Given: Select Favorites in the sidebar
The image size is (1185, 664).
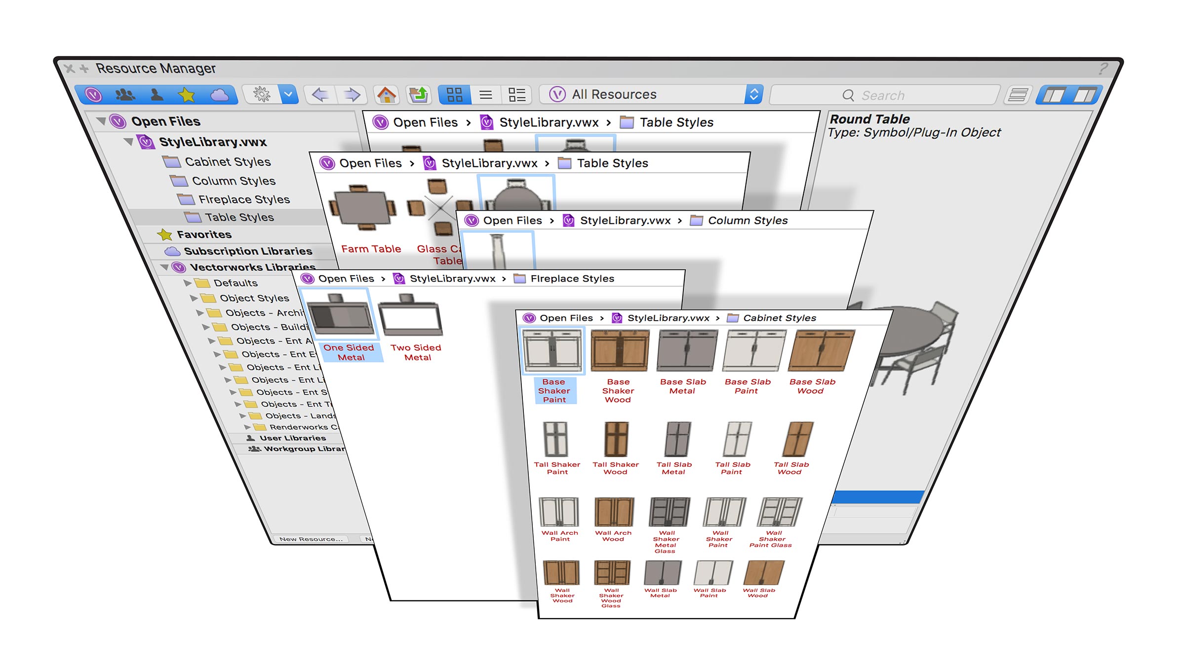Looking at the screenshot, I should (195, 234).
